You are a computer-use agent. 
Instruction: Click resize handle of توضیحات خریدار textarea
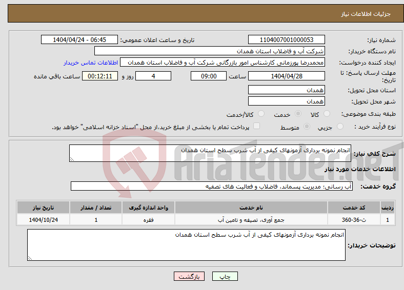pyautogui.click(x=30, y=258)
